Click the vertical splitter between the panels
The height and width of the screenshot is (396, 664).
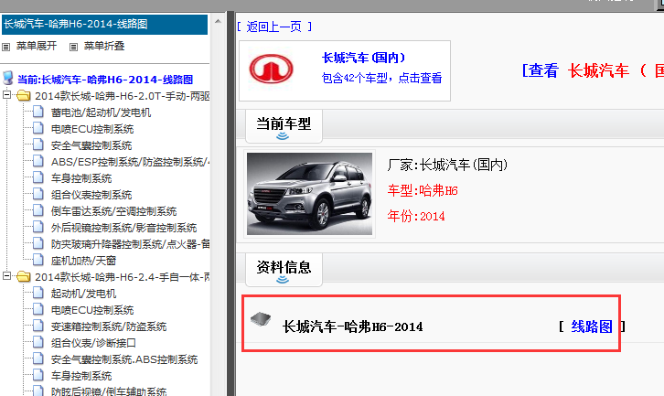coord(230,203)
